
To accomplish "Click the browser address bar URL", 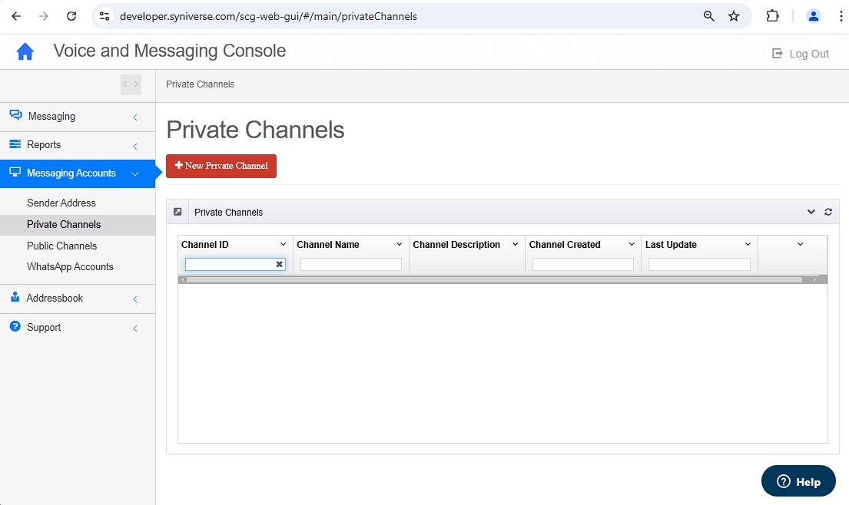I will point(269,16).
